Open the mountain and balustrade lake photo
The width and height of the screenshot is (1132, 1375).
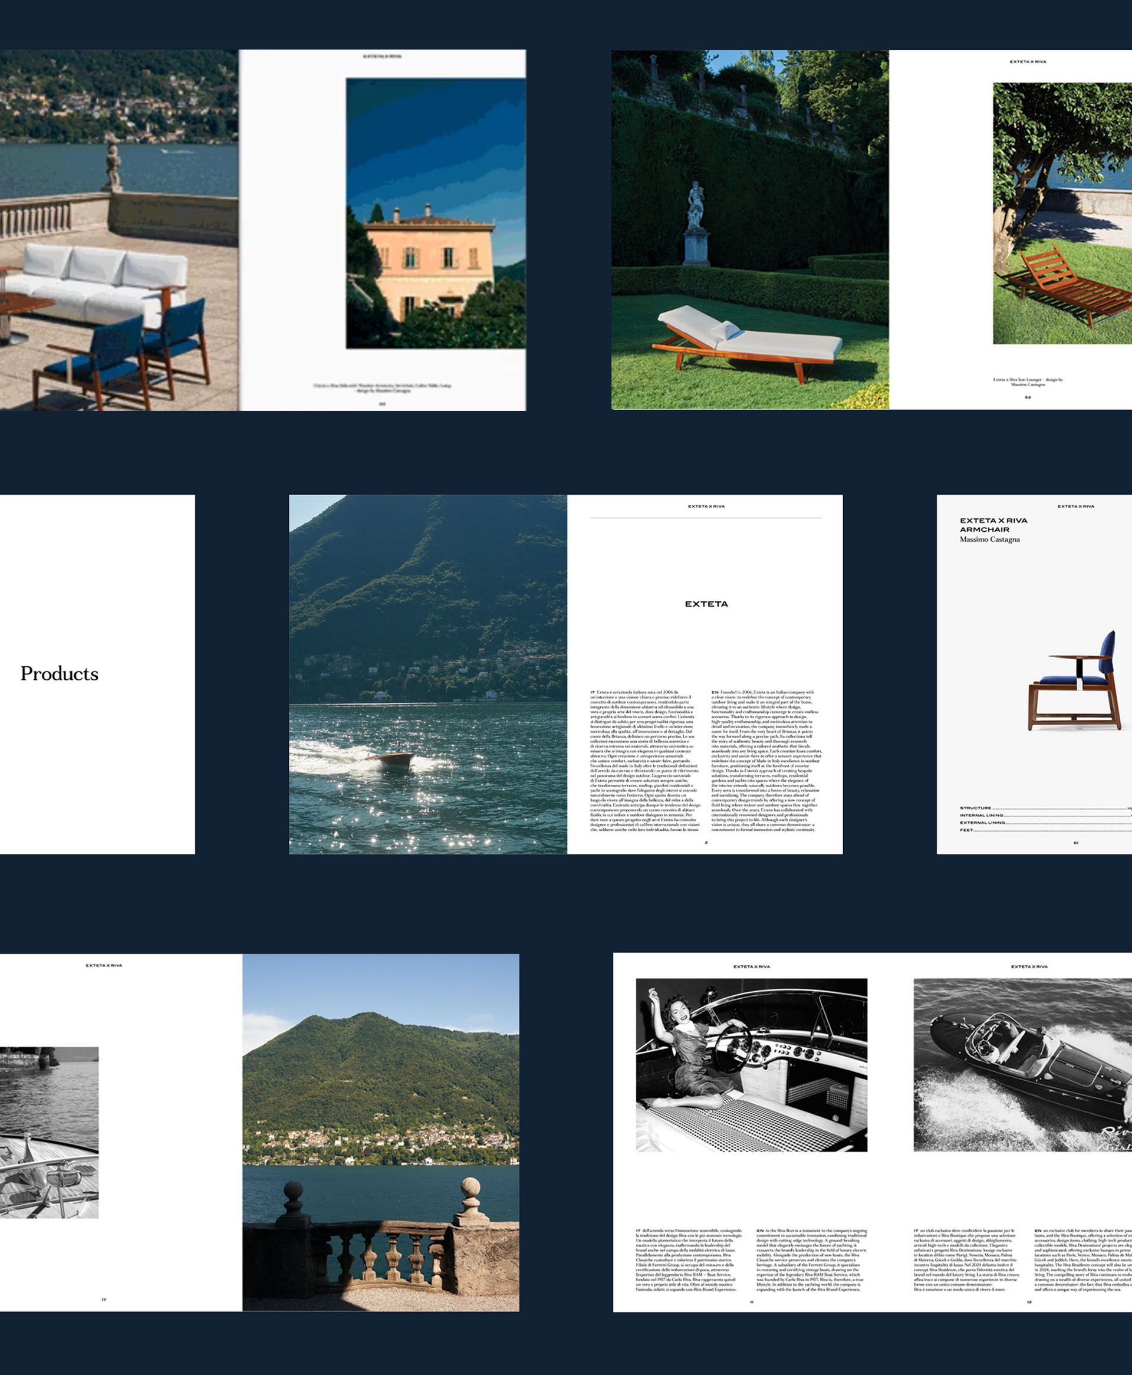click(x=381, y=1132)
